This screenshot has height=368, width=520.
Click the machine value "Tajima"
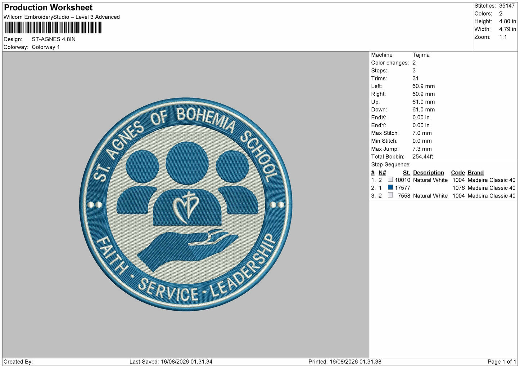[421, 55]
